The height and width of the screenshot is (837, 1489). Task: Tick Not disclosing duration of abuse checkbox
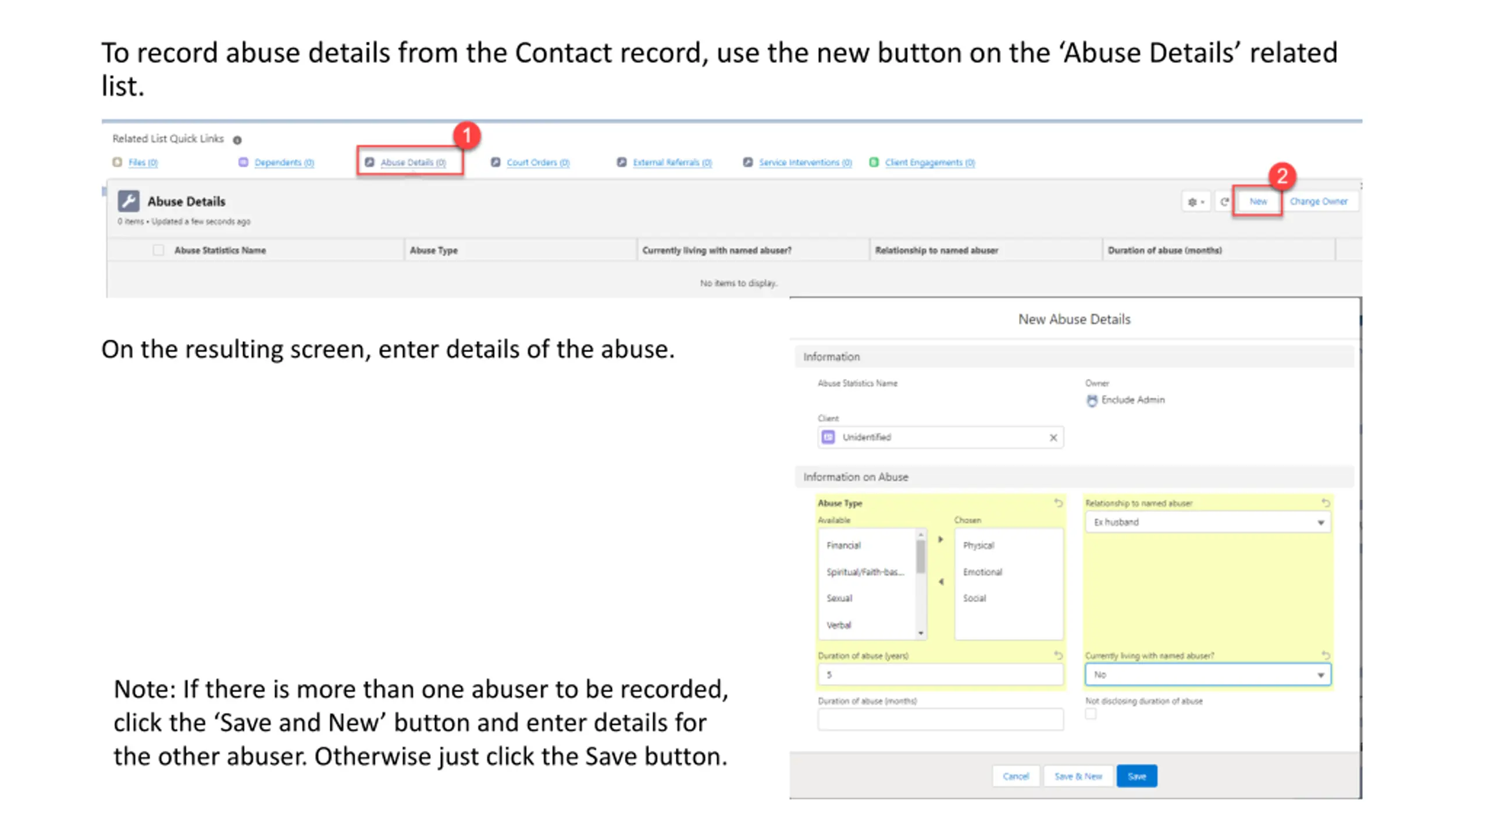(x=1091, y=714)
